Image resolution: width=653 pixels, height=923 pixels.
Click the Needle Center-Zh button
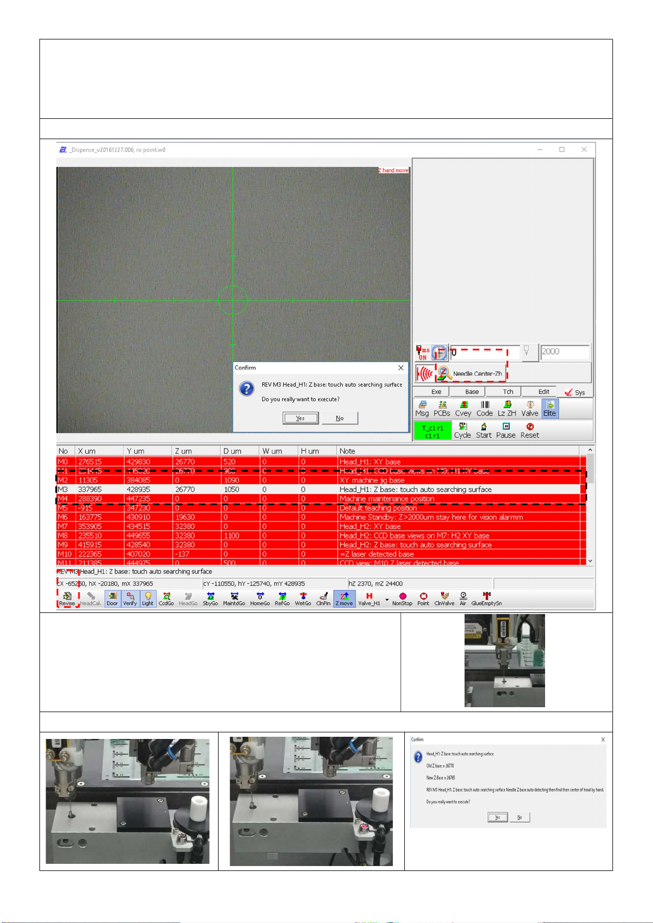coord(470,374)
